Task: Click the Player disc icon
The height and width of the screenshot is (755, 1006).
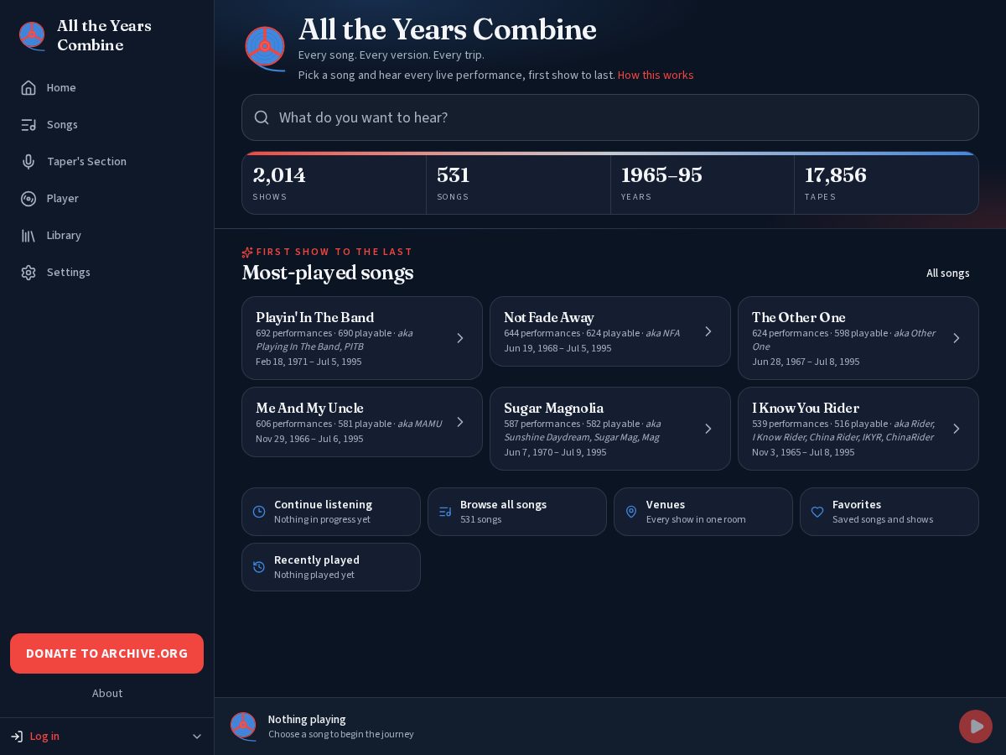Action: pyautogui.click(x=29, y=198)
